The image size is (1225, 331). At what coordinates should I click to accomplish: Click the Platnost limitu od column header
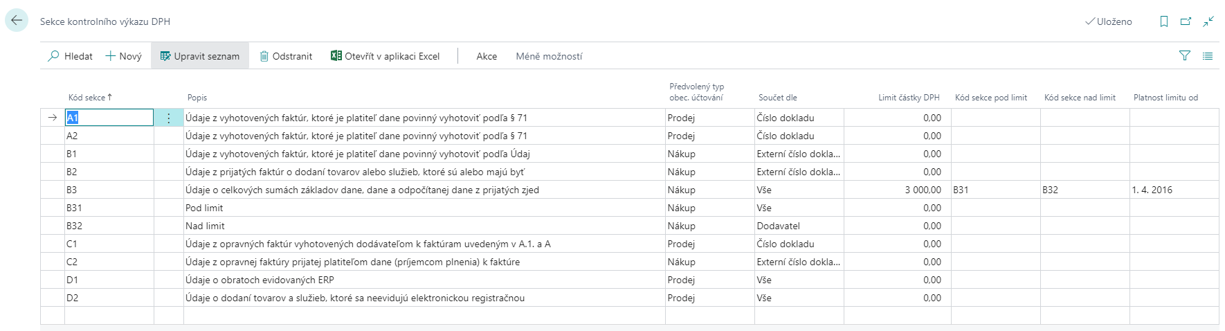coord(1165,98)
